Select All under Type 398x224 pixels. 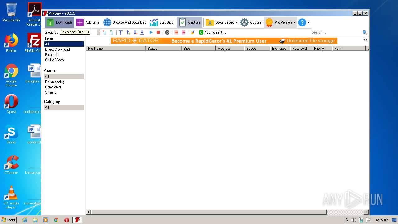coord(64,44)
